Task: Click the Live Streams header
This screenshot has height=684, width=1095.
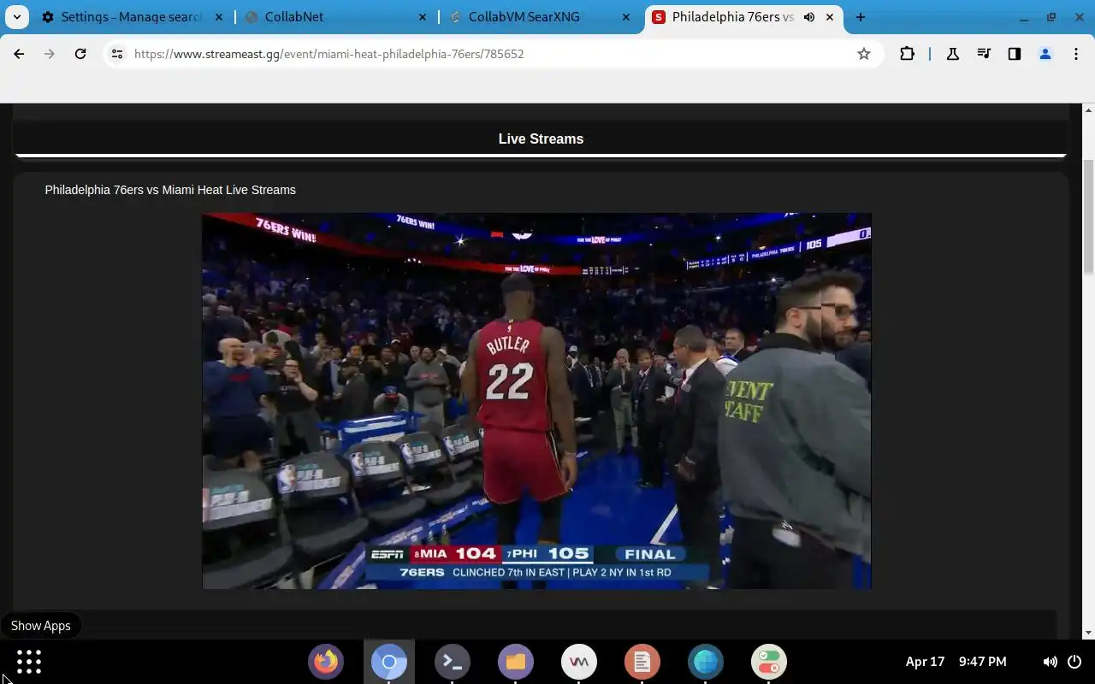Action: point(541,139)
